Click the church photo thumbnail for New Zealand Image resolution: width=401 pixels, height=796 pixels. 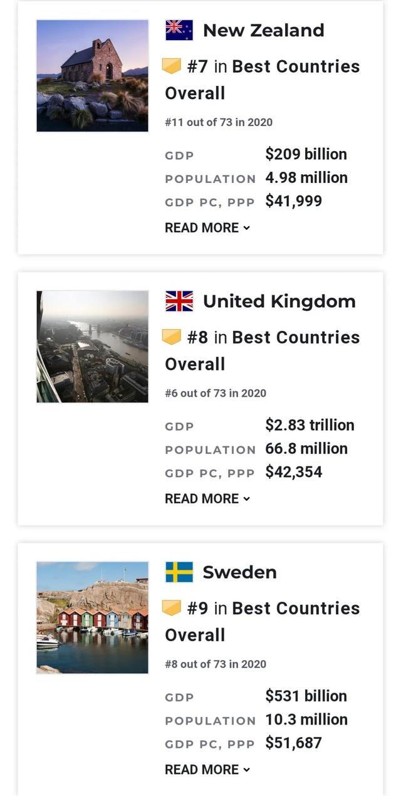click(x=92, y=75)
